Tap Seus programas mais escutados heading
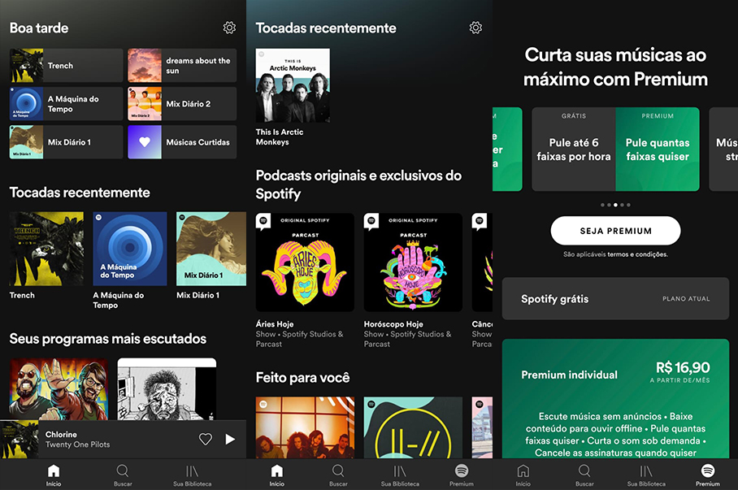Screen dimensions: 738x490 click(x=108, y=338)
